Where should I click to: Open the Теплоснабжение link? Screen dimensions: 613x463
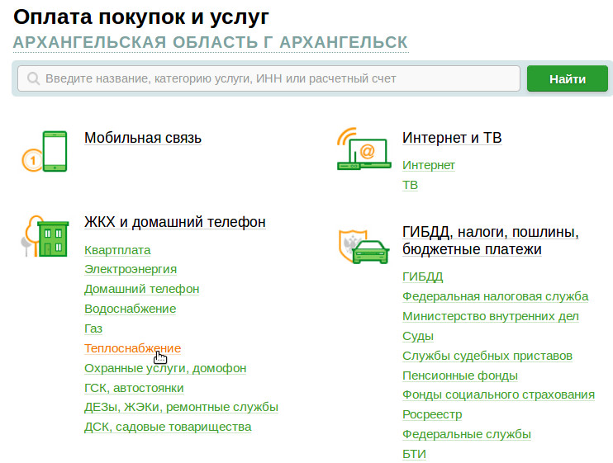pyautogui.click(x=132, y=348)
